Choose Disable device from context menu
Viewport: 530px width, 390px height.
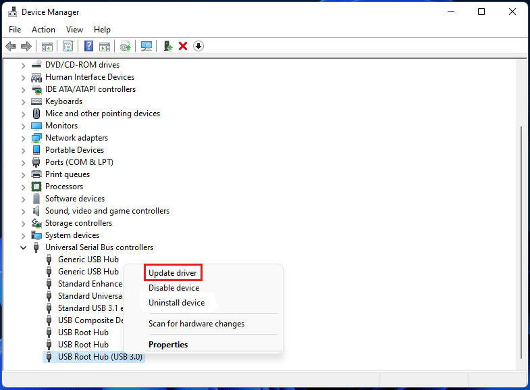point(174,288)
